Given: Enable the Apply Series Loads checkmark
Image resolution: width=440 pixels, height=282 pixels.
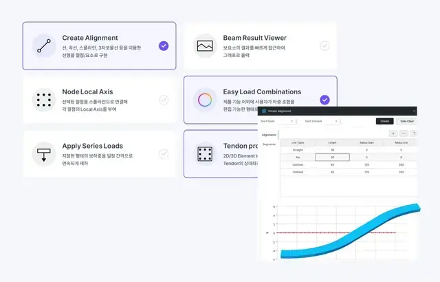Looking at the screenshot, I should point(164,154).
